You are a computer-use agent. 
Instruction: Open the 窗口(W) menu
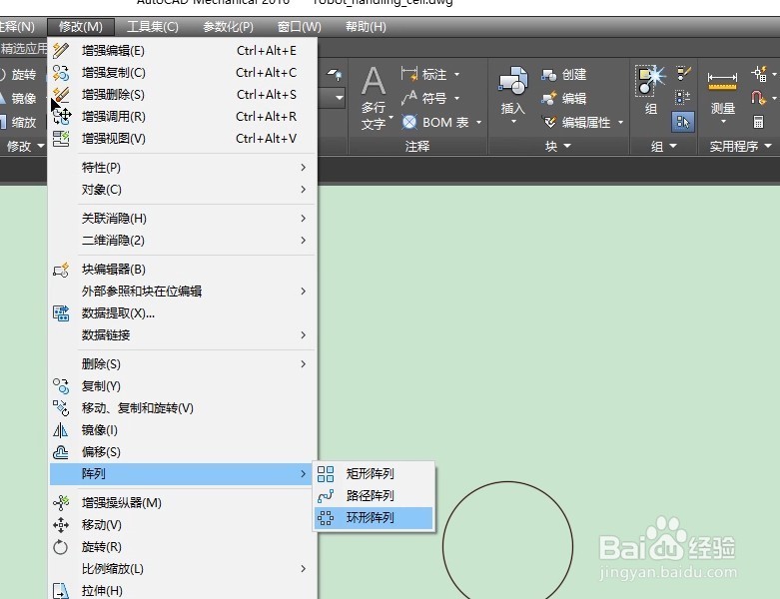[x=299, y=27]
